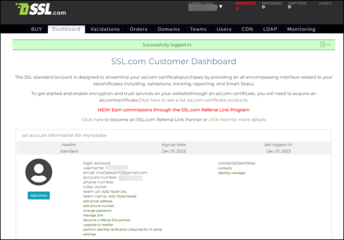Open 'perform identity verification' link
Image resolution: width=344 pixels, height=240 pixels.
point(123,230)
